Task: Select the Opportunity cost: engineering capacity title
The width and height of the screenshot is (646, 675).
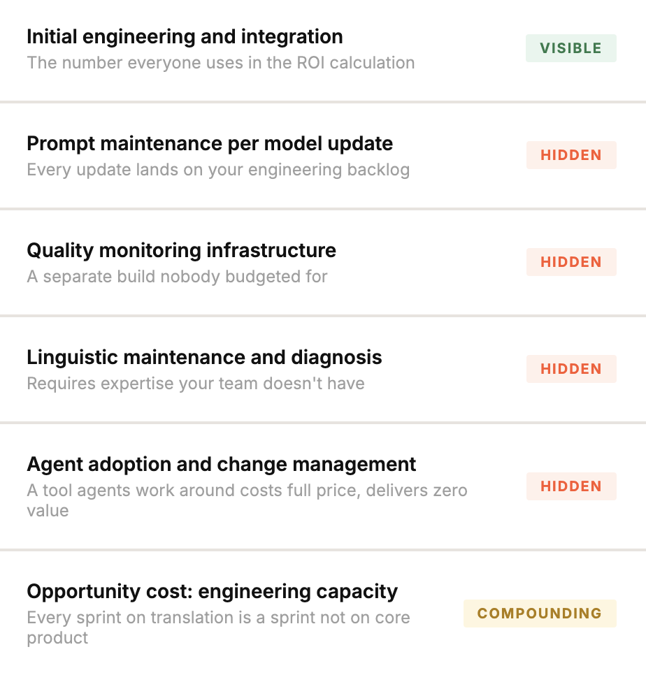Action: (212, 591)
